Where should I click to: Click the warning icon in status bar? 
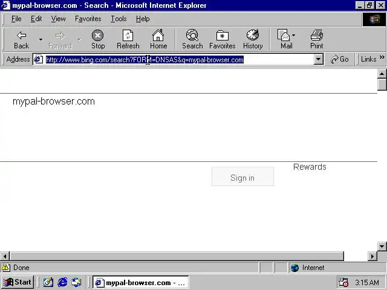(x=6, y=268)
